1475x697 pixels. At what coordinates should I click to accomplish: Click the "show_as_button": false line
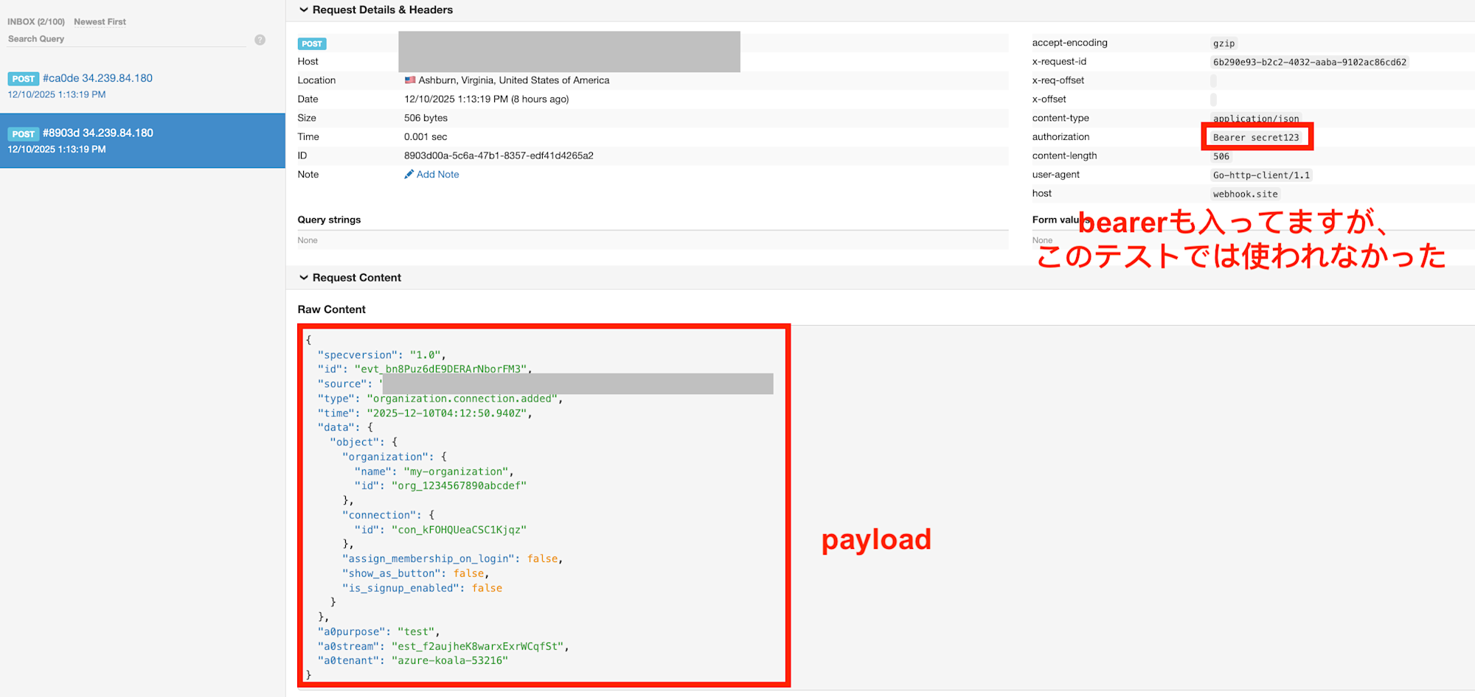[x=415, y=574]
